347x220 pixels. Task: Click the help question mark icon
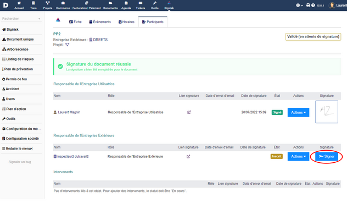(x=313, y=5)
